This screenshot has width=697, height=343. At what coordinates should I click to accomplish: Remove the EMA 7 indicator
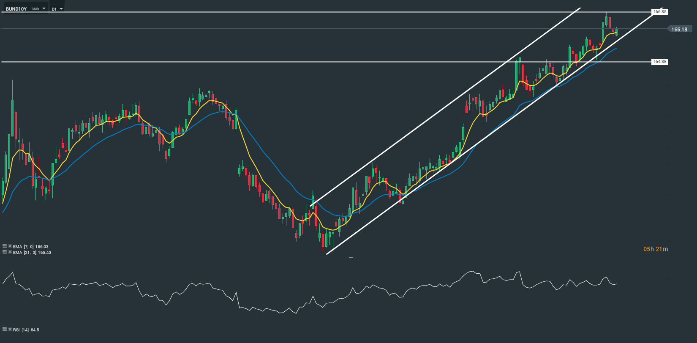point(10,246)
